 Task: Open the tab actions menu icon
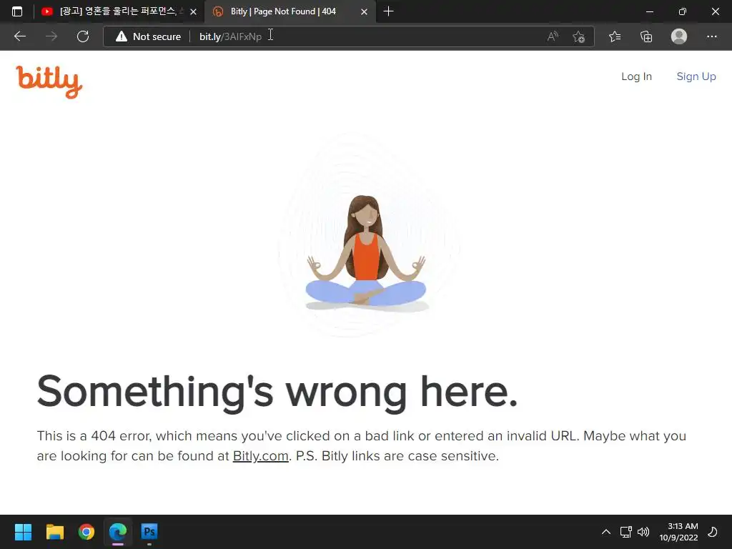click(17, 11)
